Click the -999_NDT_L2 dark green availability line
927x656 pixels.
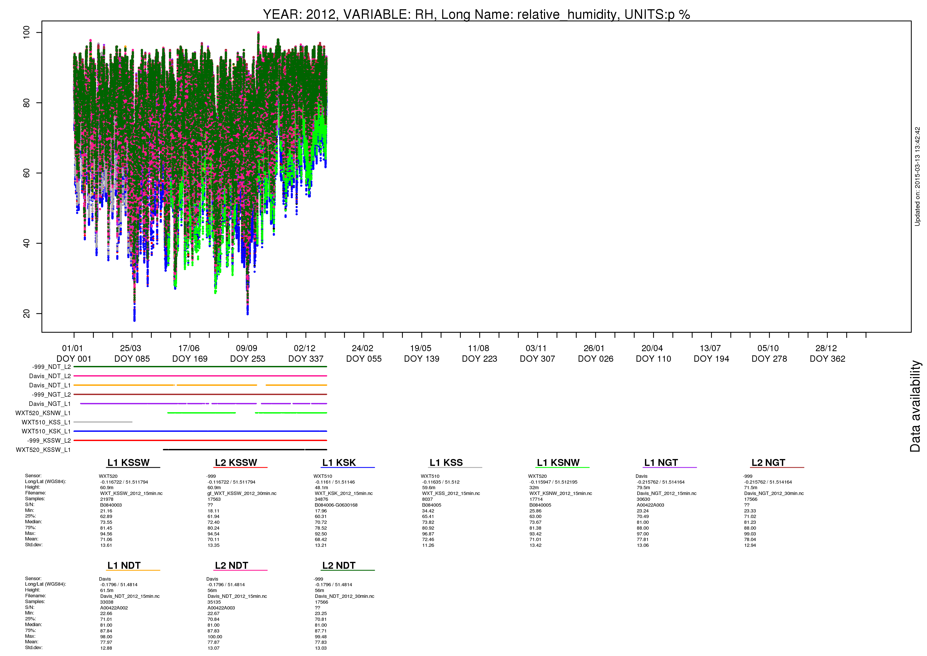point(200,366)
